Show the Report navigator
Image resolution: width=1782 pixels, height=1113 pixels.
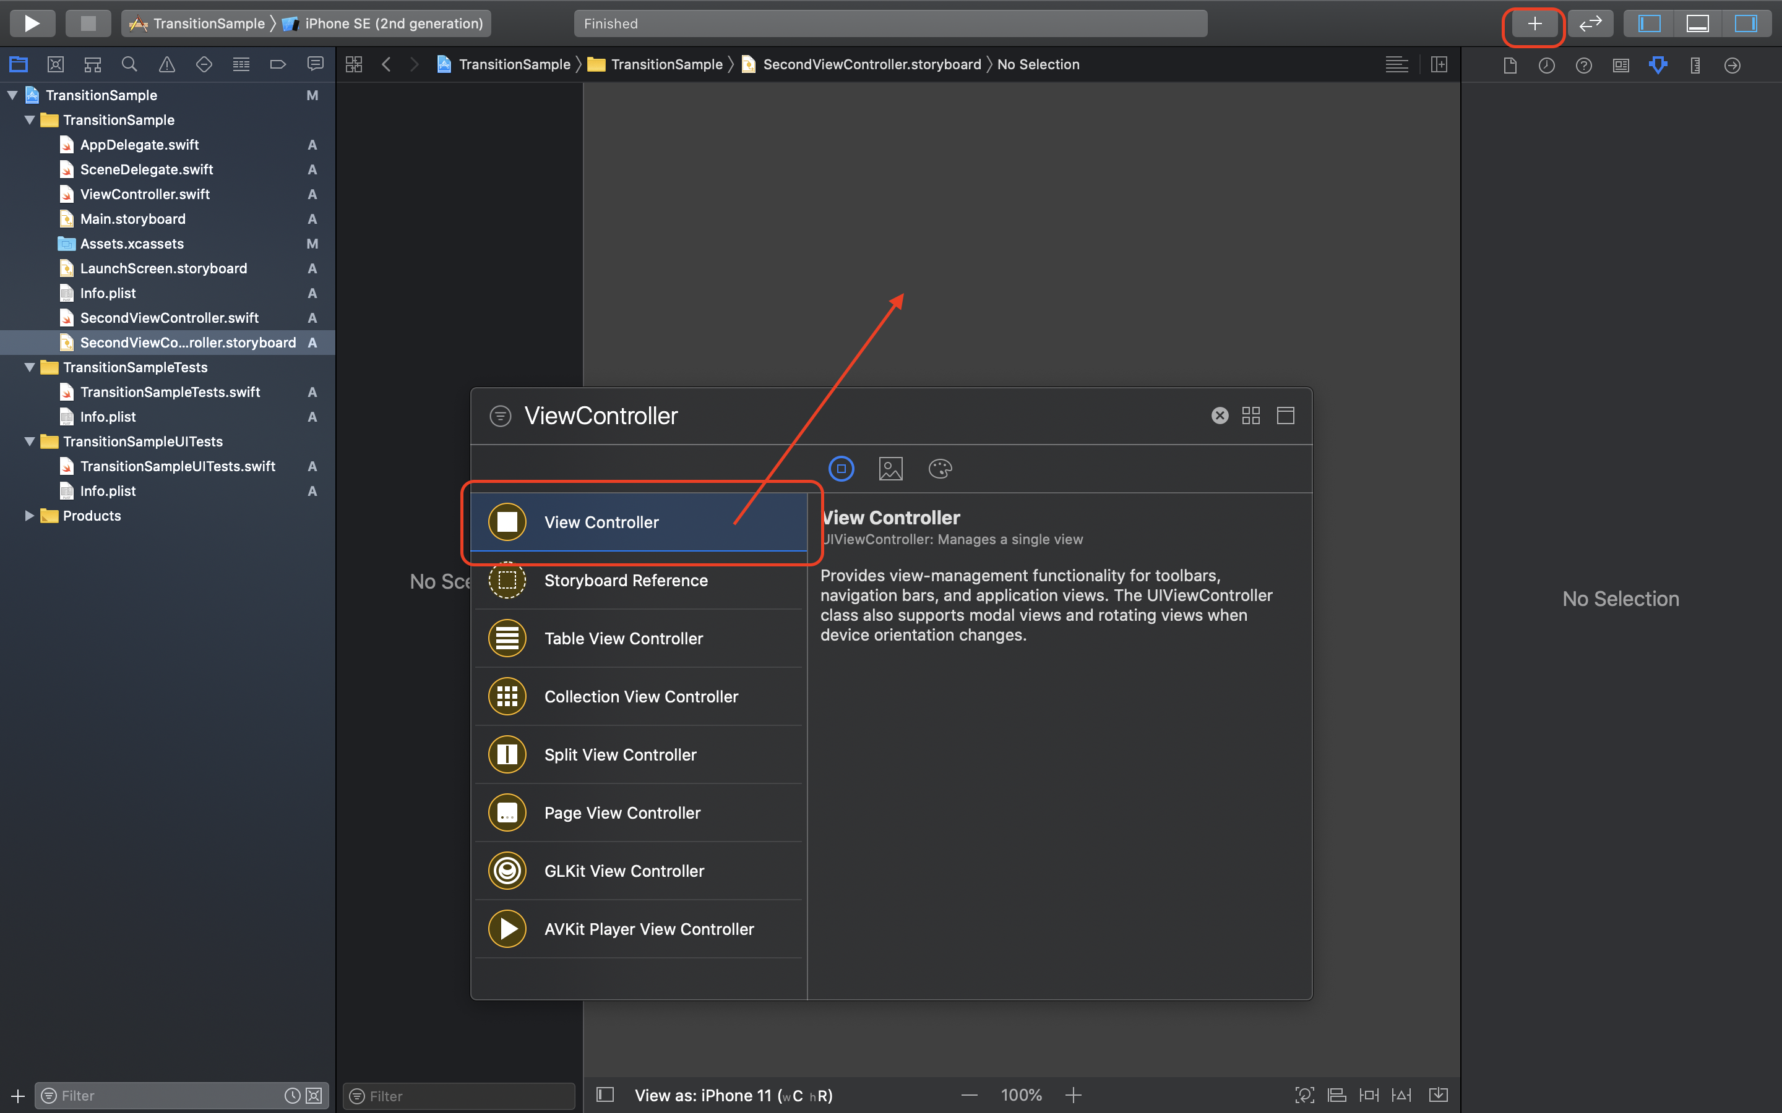[315, 65]
